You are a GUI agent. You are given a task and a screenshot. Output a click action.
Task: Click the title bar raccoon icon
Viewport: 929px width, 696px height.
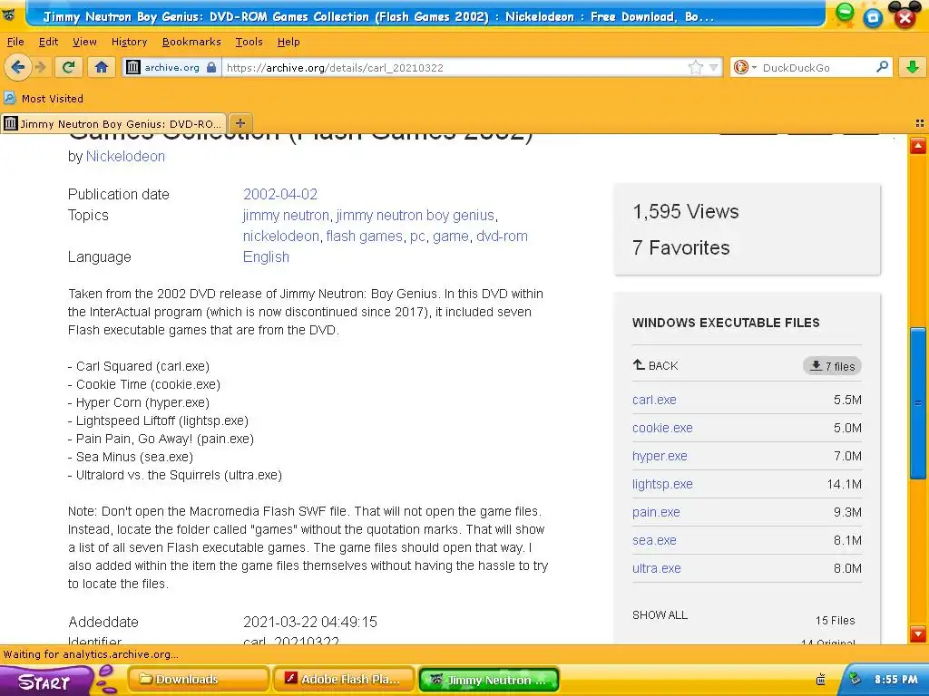click(x=8, y=14)
